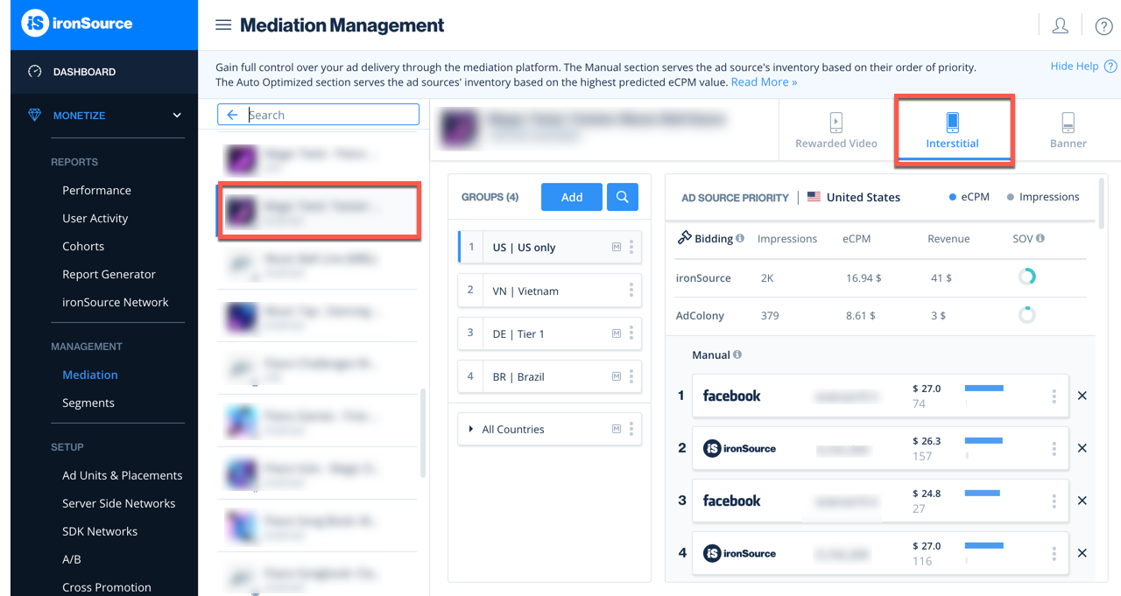The width and height of the screenshot is (1121, 596).
Task: Remove first facebook ad source with X
Action: click(1082, 396)
